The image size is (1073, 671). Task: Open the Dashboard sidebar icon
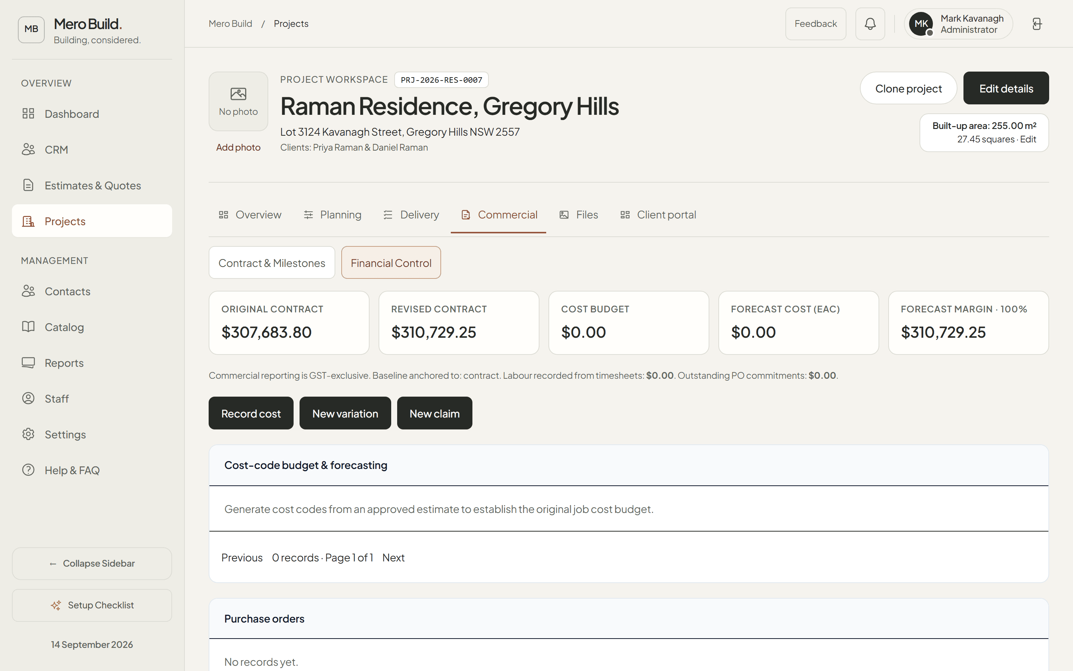point(28,114)
